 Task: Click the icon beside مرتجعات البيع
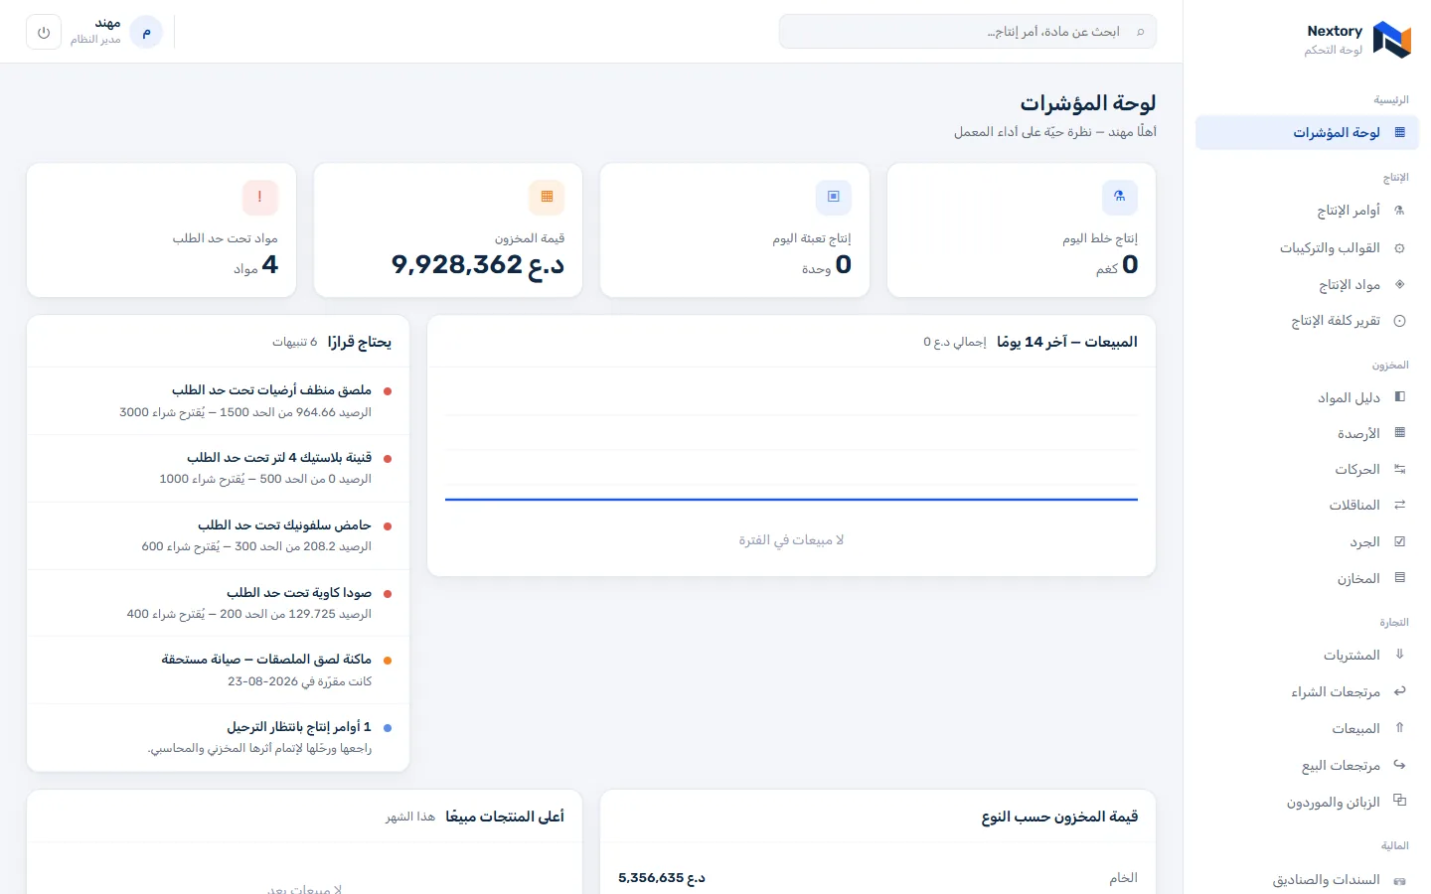coord(1399,765)
